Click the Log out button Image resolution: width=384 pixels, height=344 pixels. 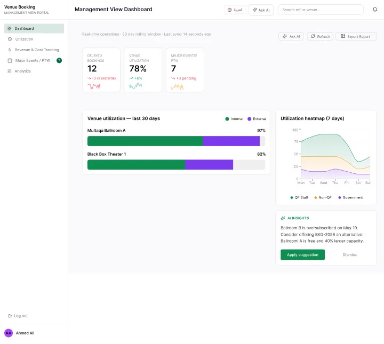pyautogui.click(x=18, y=316)
